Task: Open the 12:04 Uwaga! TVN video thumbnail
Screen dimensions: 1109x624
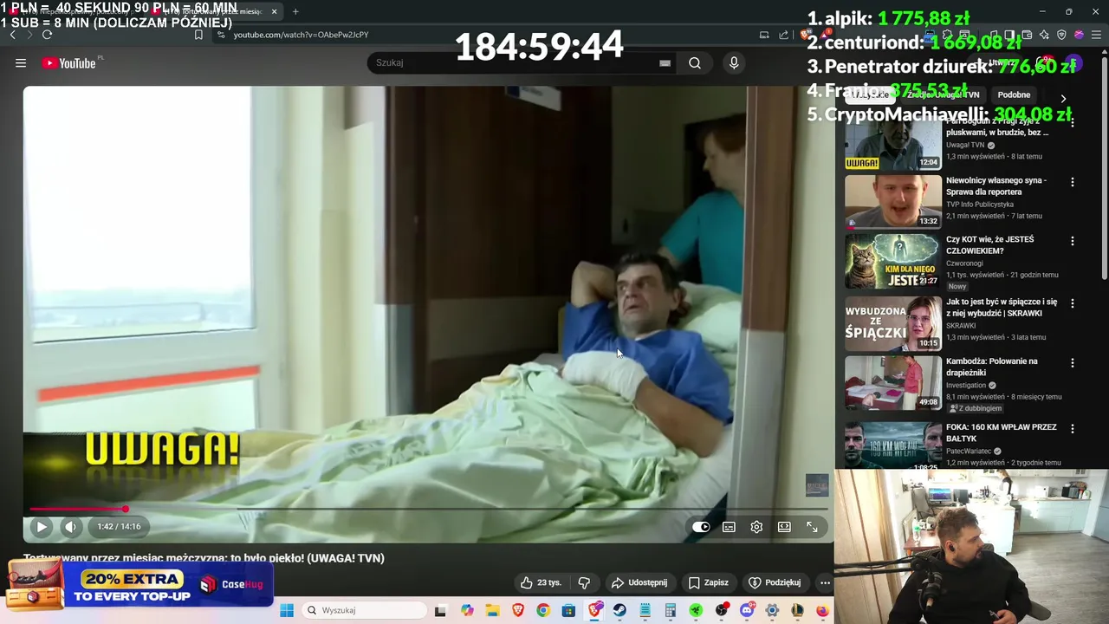Action: click(x=893, y=145)
